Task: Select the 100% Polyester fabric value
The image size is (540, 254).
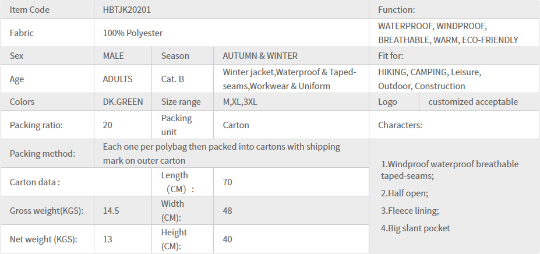Action: [x=133, y=33]
